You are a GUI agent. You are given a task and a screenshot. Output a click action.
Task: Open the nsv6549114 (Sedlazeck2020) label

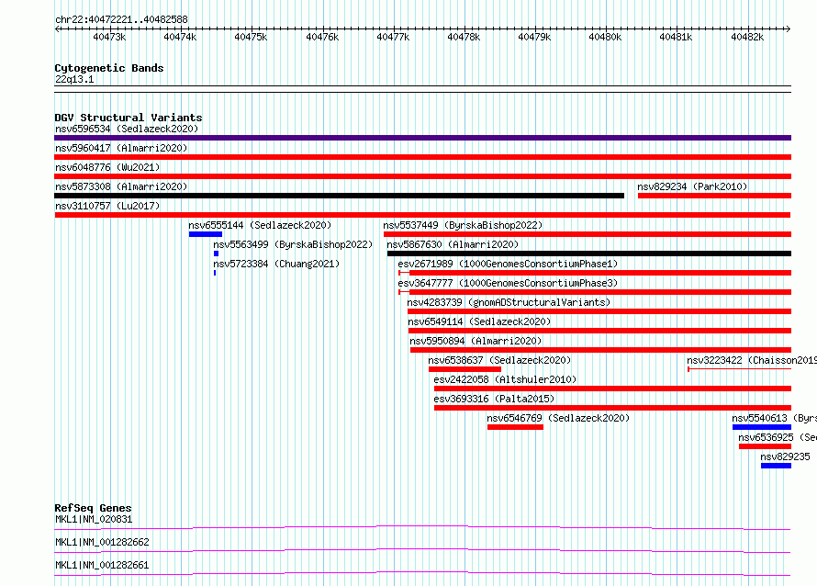[479, 321]
